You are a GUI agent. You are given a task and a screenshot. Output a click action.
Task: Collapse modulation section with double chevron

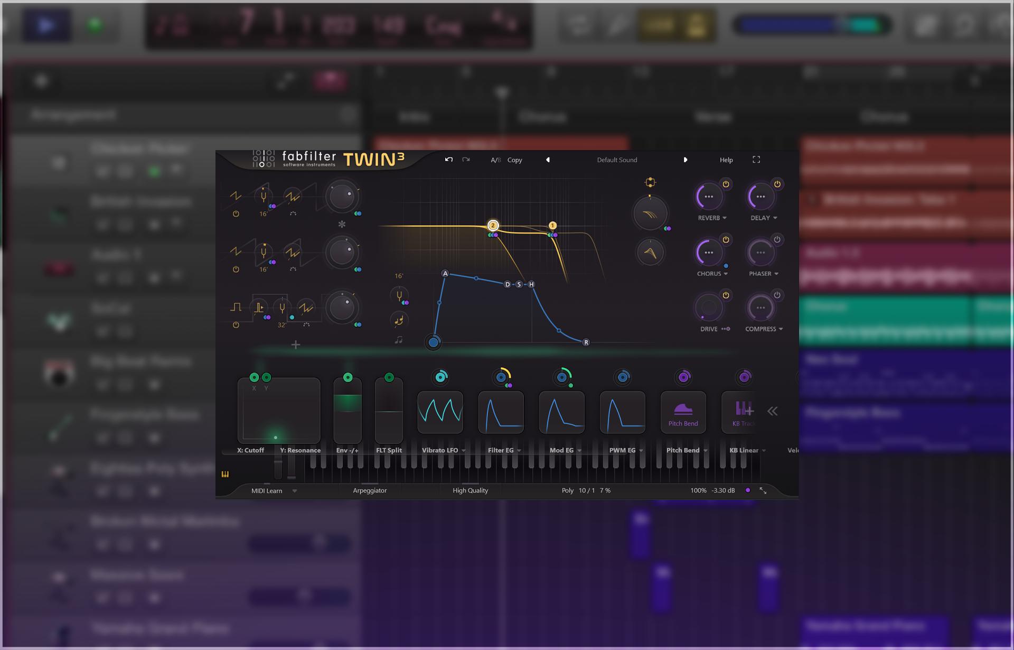tap(773, 411)
